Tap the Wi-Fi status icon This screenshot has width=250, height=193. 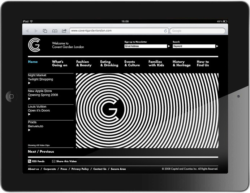pyautogui.click(x=31, y=21)
